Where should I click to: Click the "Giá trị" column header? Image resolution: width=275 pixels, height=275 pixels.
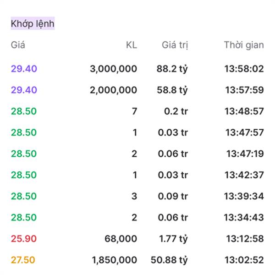[x=175, y=45]
